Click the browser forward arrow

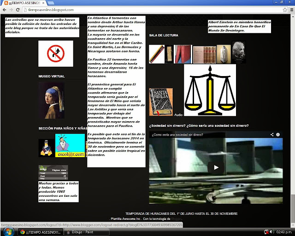click(x=11, y=10)
